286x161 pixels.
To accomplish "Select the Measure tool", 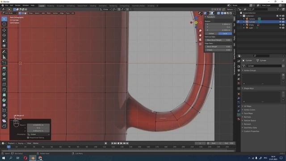I will (4, 57).
